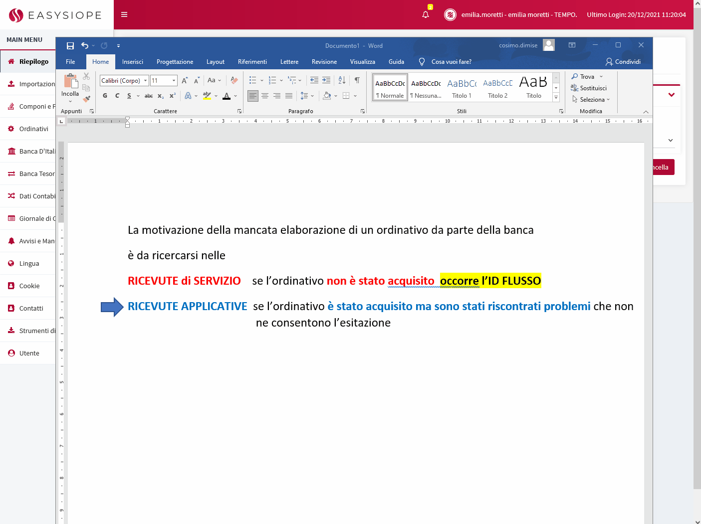The image size is (701, 524).
Task: Open the File tab
Action: [x=70, y=62]
